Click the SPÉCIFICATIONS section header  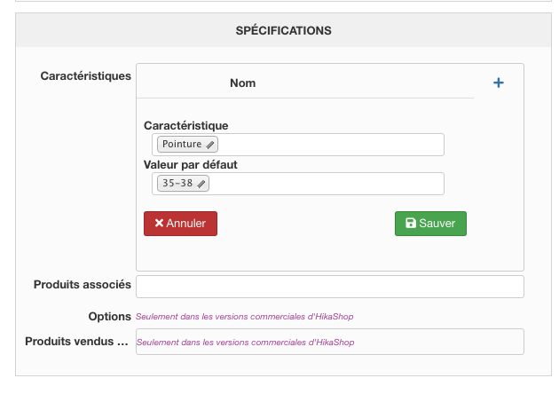pyautogui.click(x=283, y=31)
